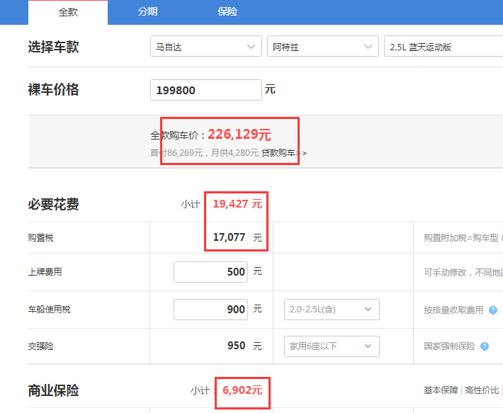Click the 商业保险 subtotal 6,902元

coord(242,390)
